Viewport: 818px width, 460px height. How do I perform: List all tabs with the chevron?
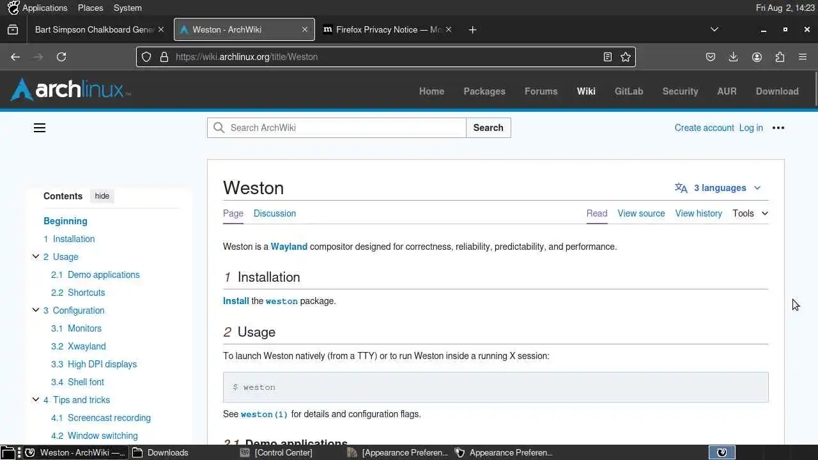714,29
